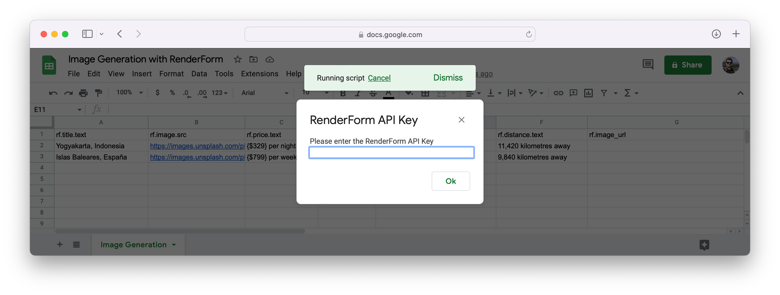Screen dimensions: 780x295
Task: Click the green Share button
Action: pos(688,65)
